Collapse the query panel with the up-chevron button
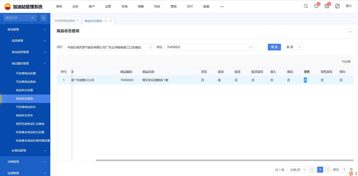 pyautogui.click(x=350, y=32)
